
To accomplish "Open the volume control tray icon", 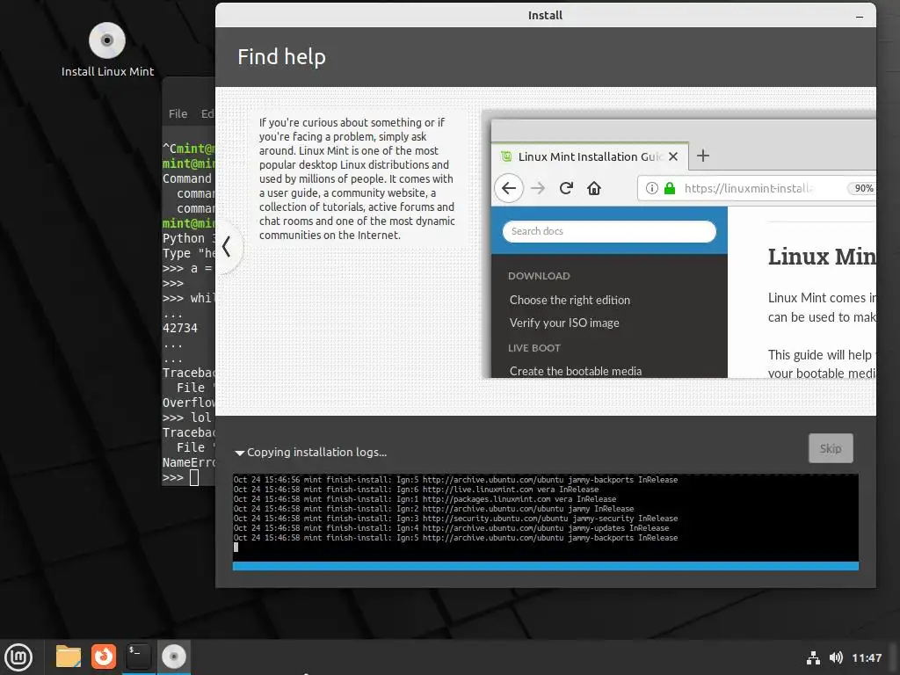I will coord(836,657).
